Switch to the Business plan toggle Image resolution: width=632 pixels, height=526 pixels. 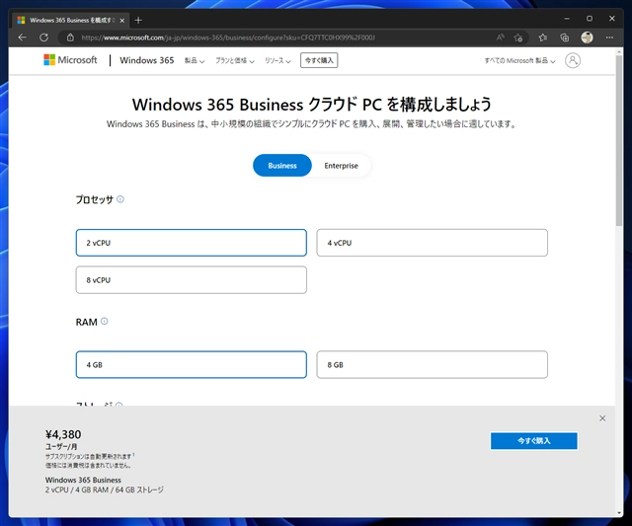(x=282, y=165)
